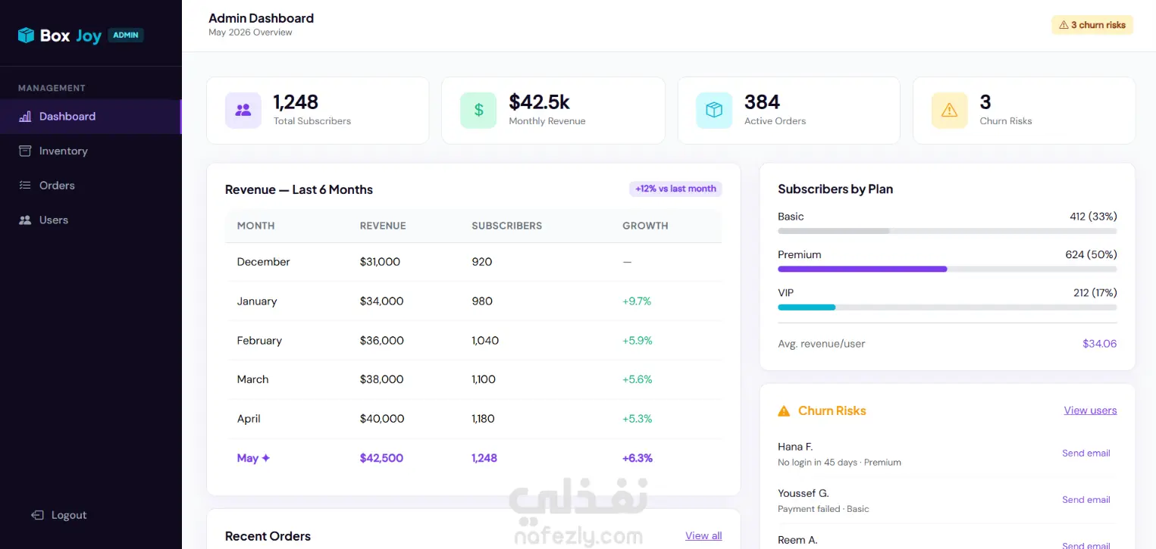Viewport: 1156px width, 549px height.
Task: Click the Orders list icon in sidebar
Action: (25, 186)
